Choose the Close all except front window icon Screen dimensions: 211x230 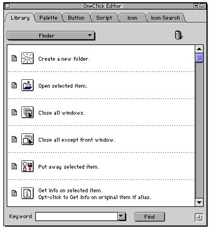click(x=27, y=139)
